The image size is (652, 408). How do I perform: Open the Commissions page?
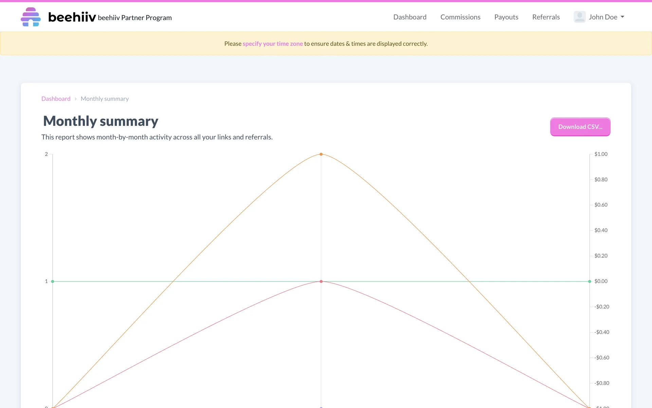(460, 17)
